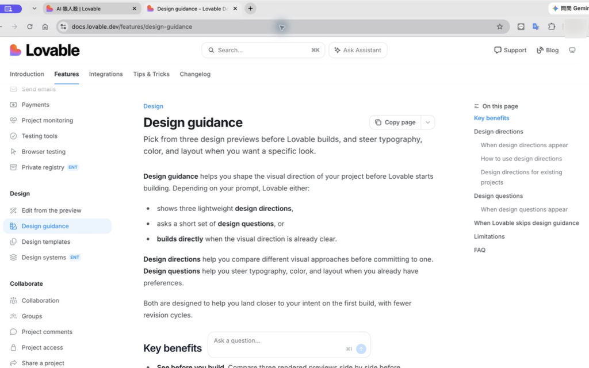Click the Testing tools check icon
589x368 pixels.
(14, 136)
